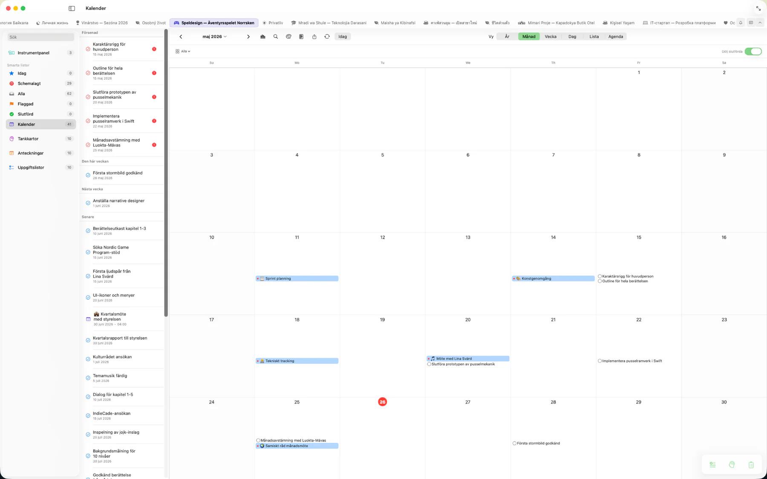This screenshot has width=767, height=479.
Task: Select Slutförd smart list
Action: pyautogui.click(x=41, y=114)
